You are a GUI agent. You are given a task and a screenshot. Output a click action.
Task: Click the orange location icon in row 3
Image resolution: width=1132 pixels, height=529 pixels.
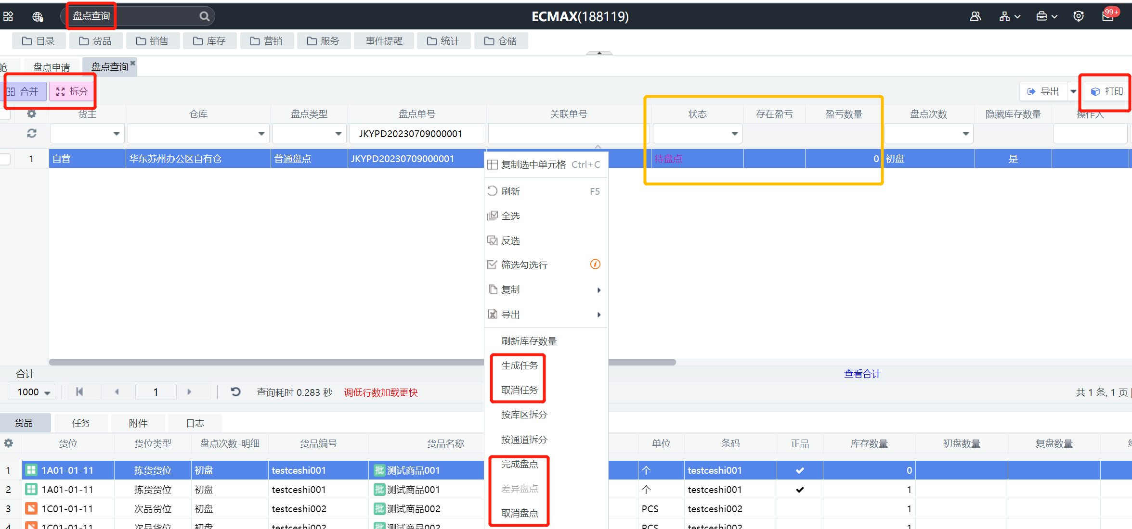(x=31, y=508)
